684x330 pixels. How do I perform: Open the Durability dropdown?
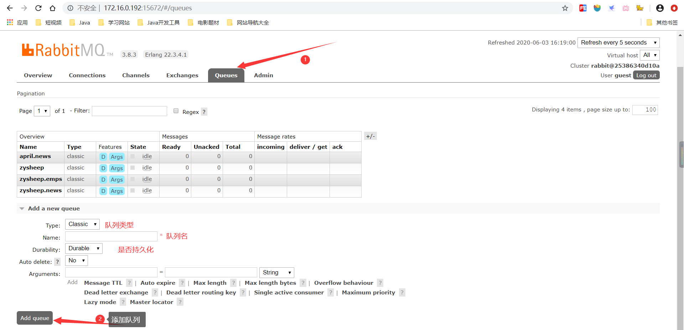click(84, 248)
